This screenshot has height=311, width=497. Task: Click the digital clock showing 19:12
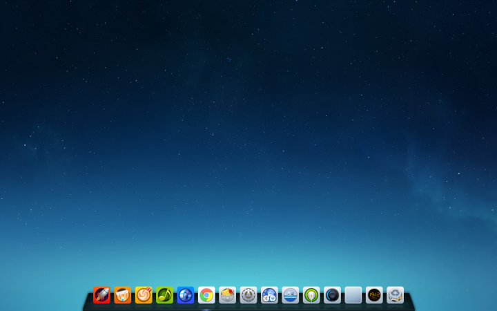coord(374,295)
